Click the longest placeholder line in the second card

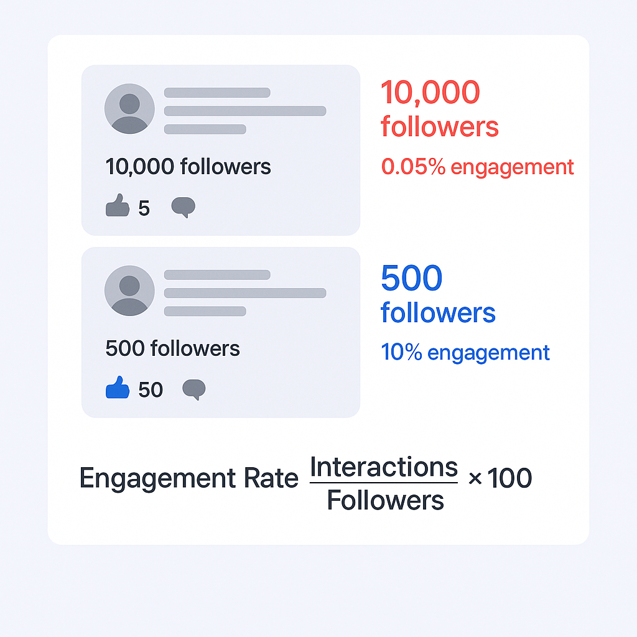tap(245, 293)
